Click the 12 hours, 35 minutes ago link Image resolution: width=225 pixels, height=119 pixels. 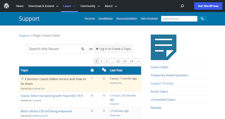tap(123, 97)
